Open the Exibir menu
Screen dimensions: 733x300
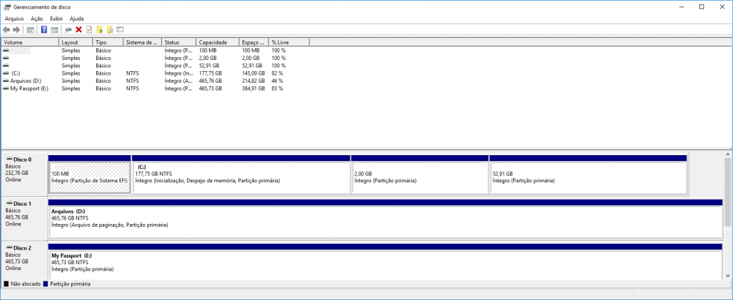pos(56,18)
